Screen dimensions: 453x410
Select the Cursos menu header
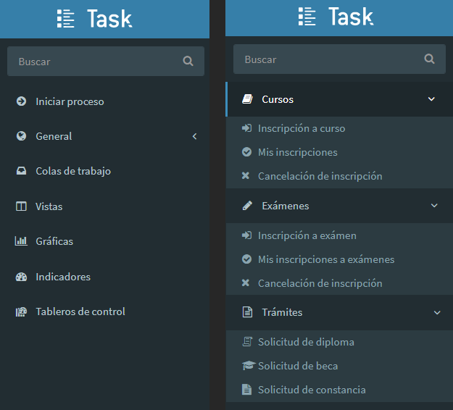(x=339, y=99)
